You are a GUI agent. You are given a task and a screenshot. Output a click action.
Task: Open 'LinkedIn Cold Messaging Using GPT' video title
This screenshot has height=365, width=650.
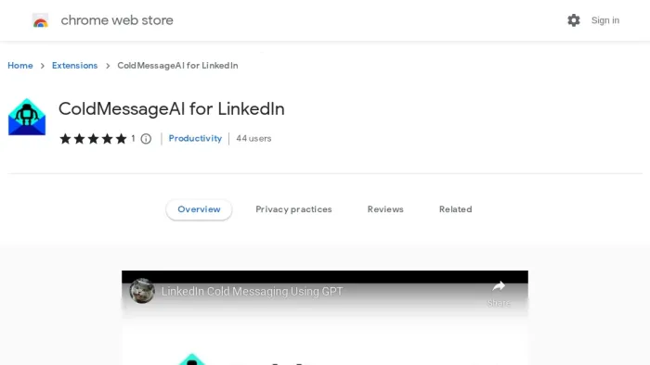pyautogui.click(x=252, y=292)
